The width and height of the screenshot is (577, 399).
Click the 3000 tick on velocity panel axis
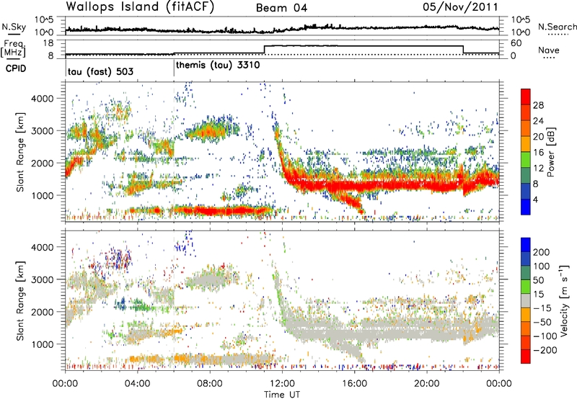[x=43, y=279]
